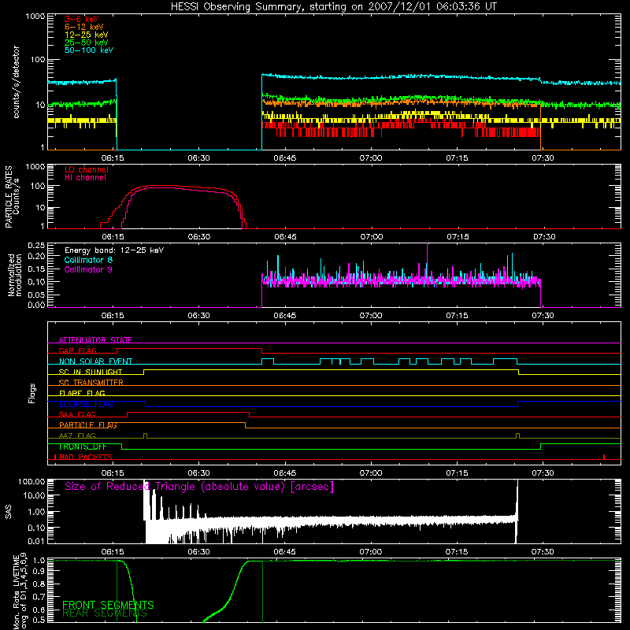This screenshot has height=630, width=630.
Task: Select the 50-100 keV legend label
Action: coord(89,50)
